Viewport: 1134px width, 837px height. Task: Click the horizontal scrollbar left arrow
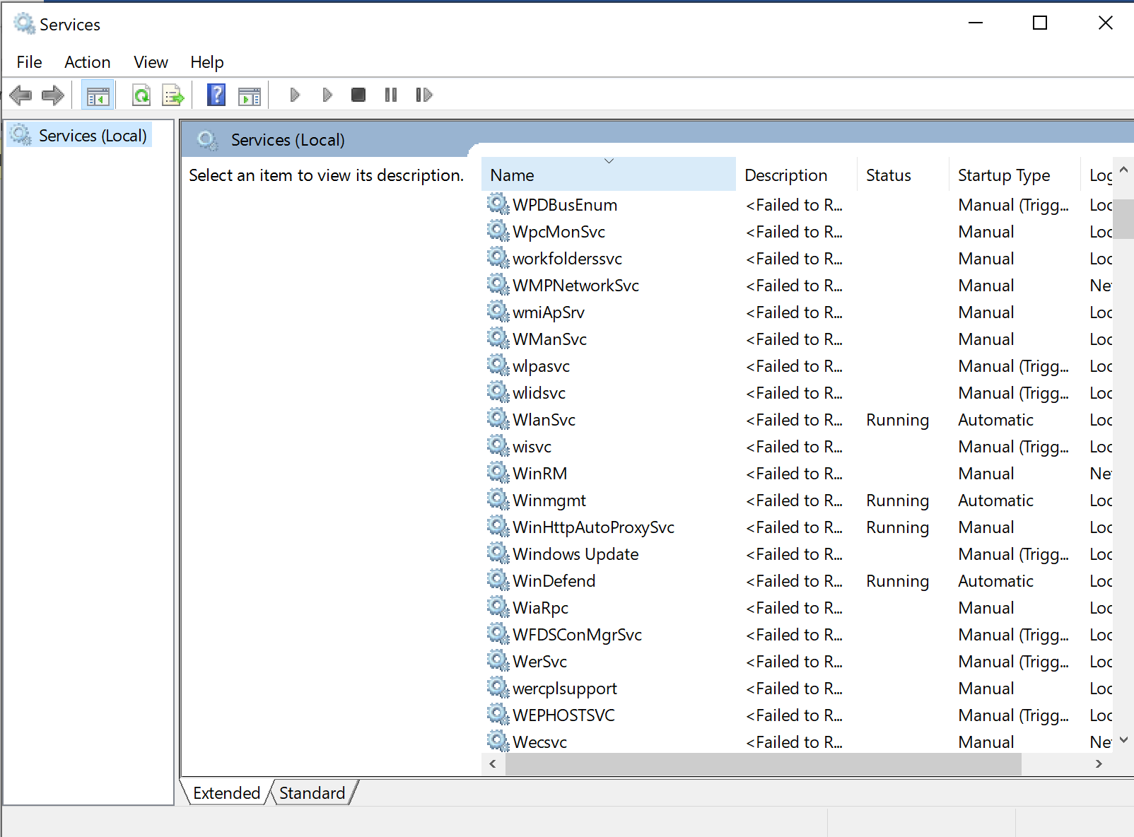point(493,763)
